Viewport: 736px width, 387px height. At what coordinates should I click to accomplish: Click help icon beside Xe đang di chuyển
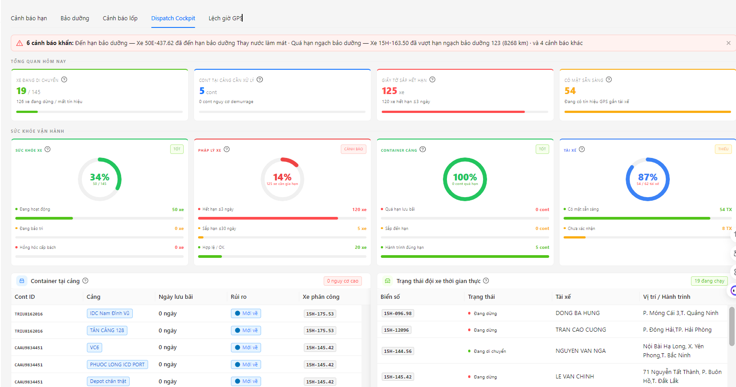[x=64, y=80]
